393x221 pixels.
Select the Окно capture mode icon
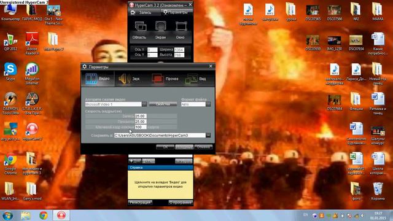[180, 30]
